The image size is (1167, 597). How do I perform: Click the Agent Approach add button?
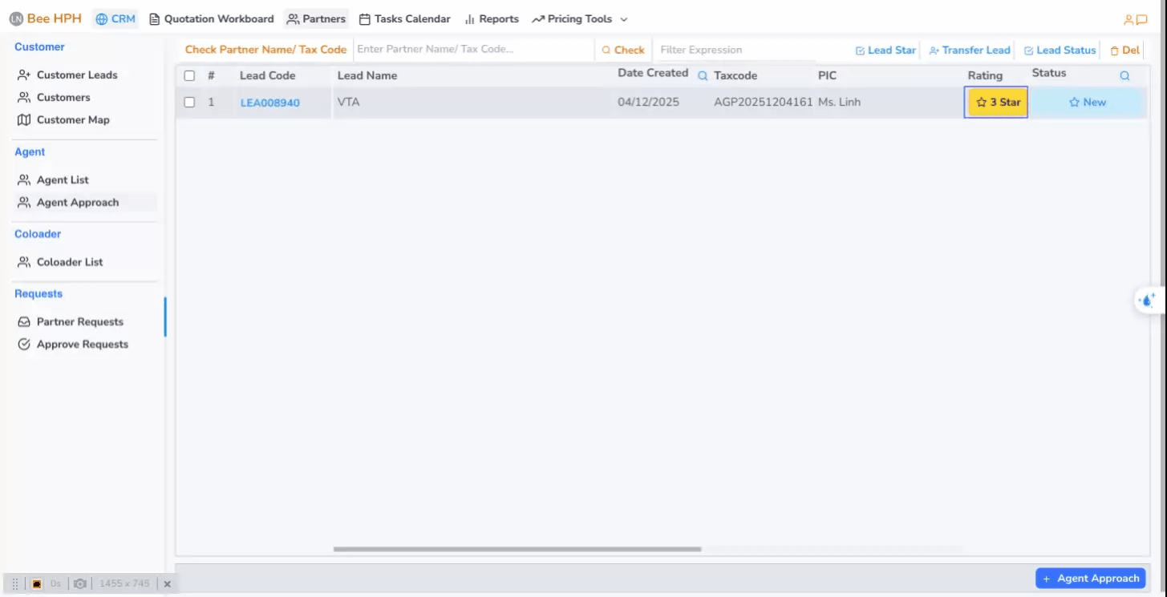pyautogui.click(x=1090, y=579)
